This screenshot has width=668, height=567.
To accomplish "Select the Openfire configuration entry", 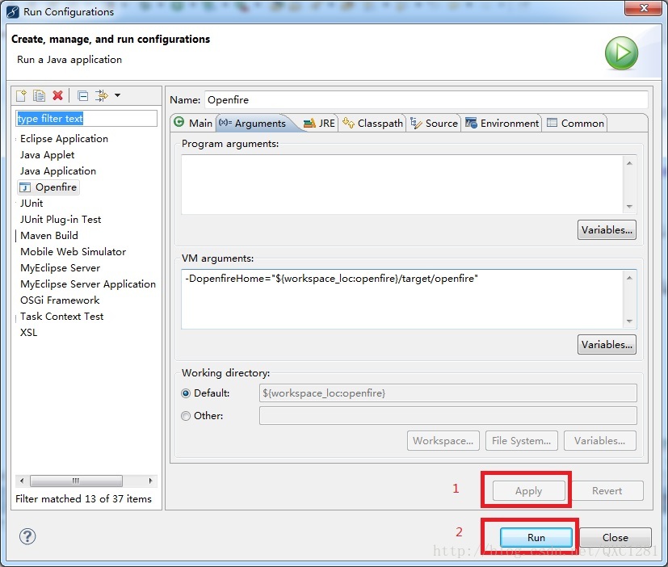I will pyautogui.click(x=48, y=187).
